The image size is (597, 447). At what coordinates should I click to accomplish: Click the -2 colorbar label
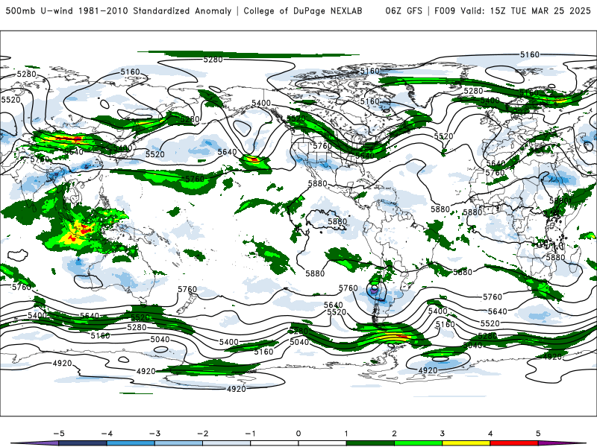(x=202, y=434)
